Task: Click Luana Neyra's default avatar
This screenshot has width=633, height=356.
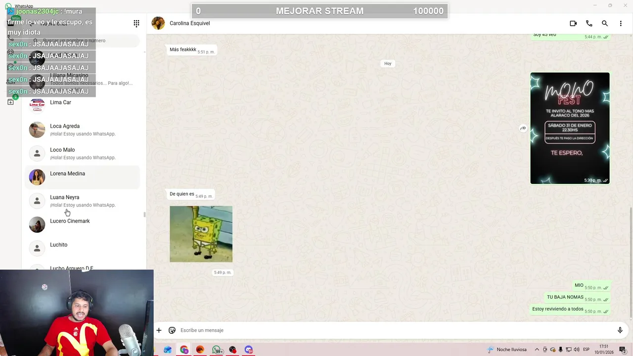Action: click(37, 201)
